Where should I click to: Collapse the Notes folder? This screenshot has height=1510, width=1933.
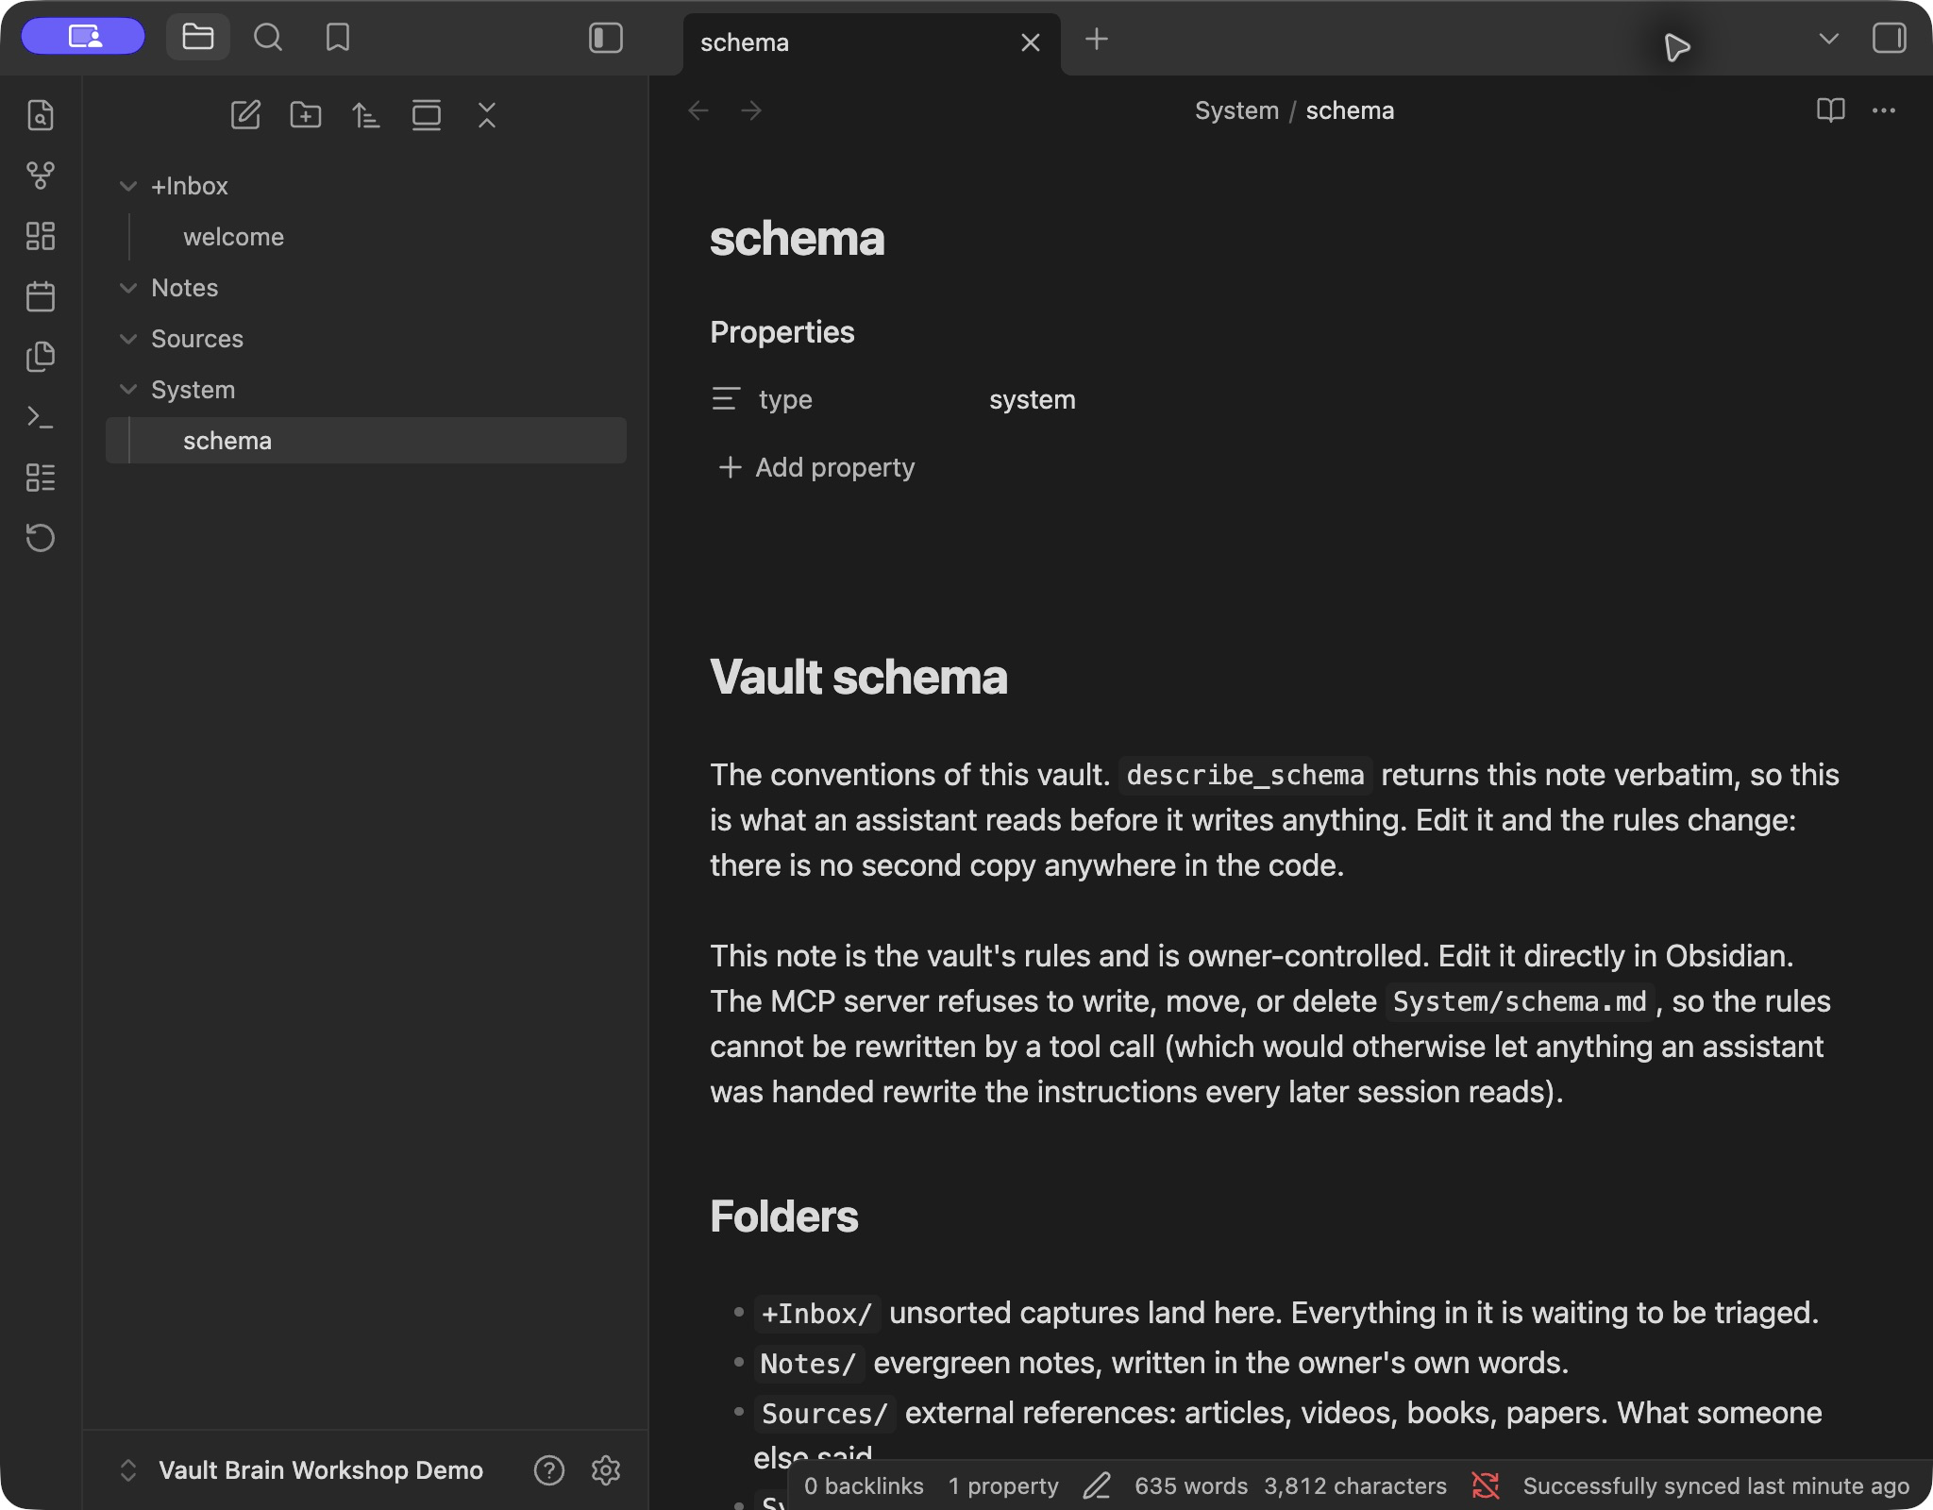click(x=128, y=288)
